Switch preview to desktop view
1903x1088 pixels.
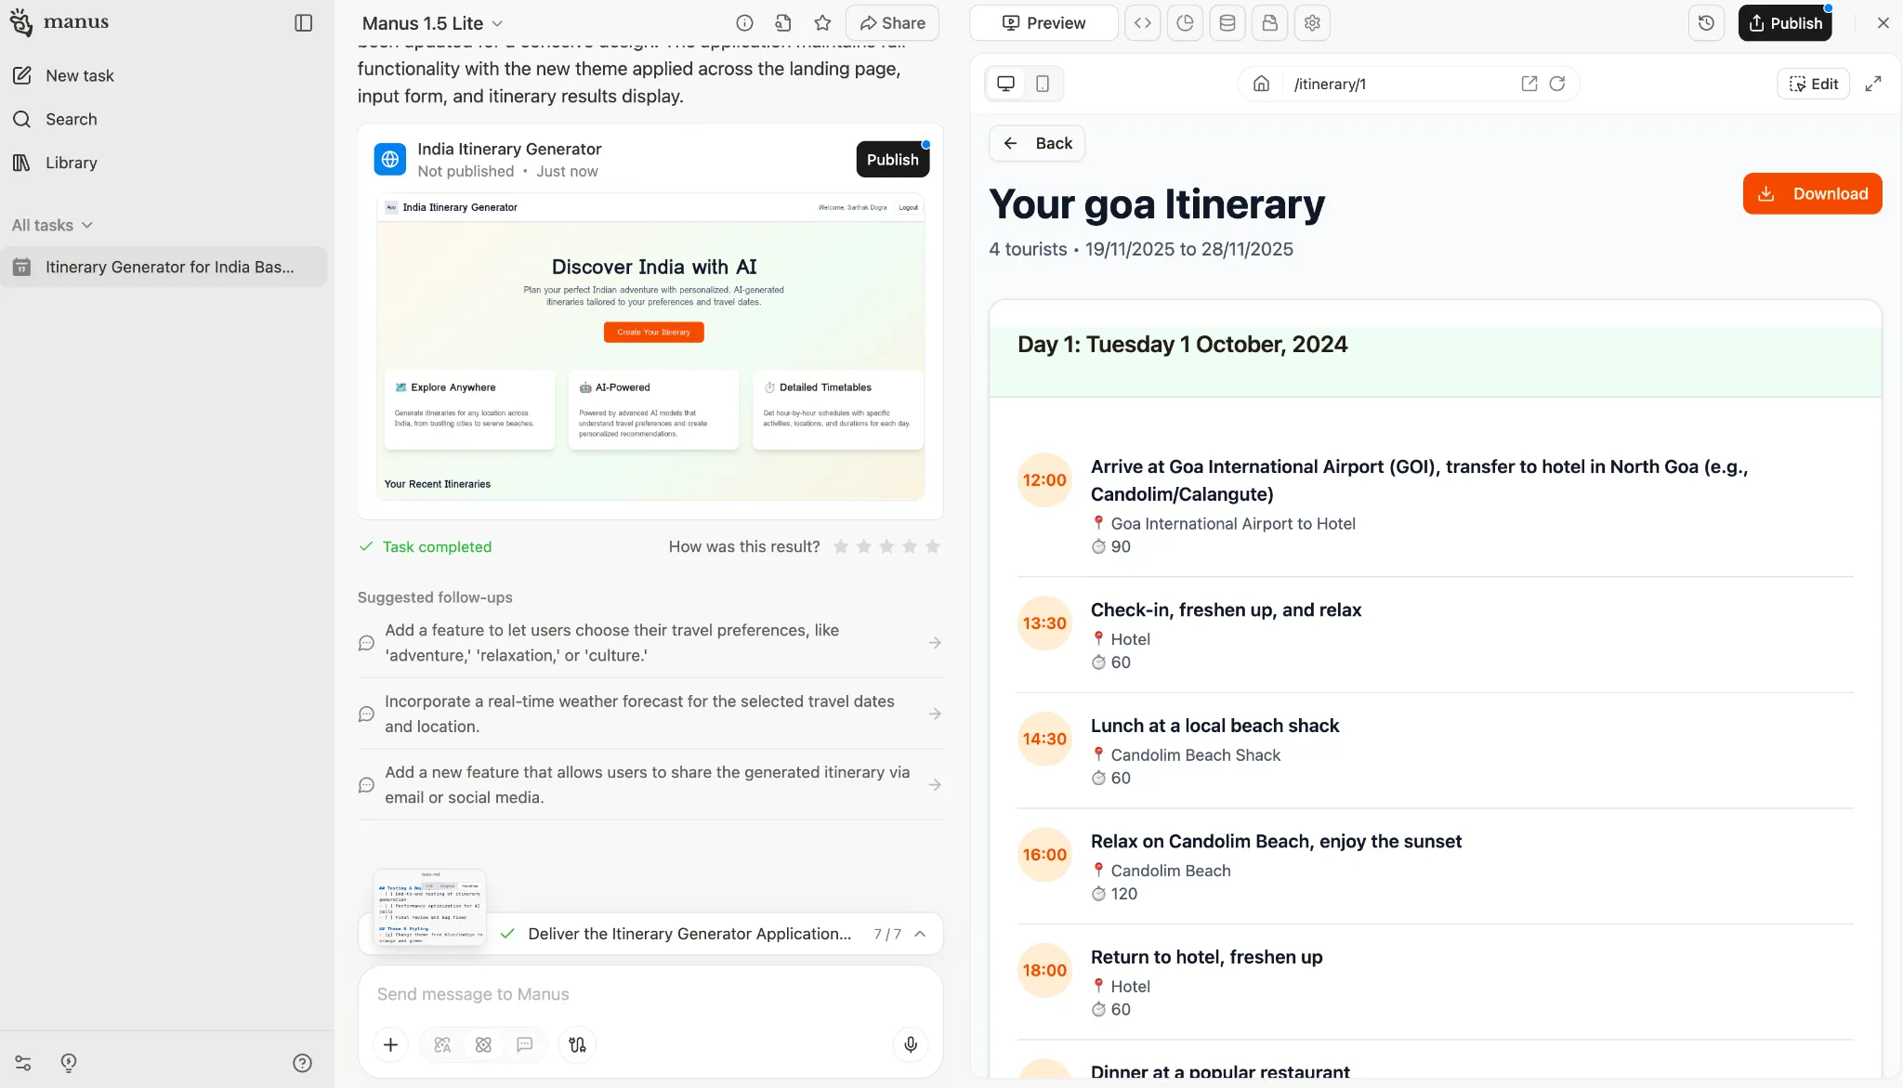click(1005, 84)
